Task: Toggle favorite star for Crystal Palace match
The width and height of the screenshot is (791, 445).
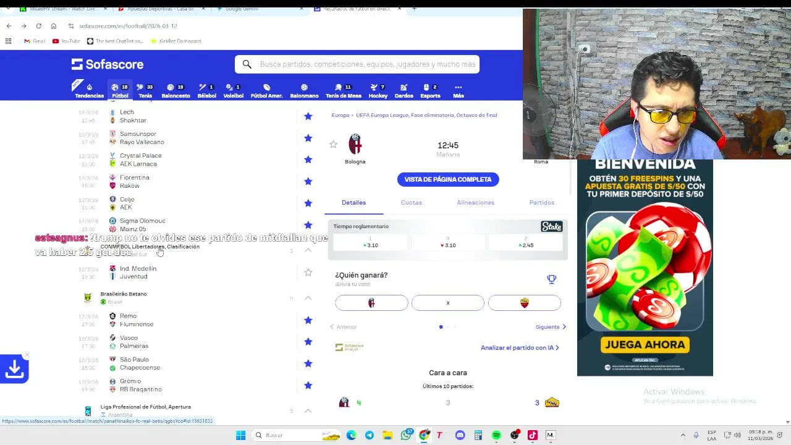Action: 308,159
